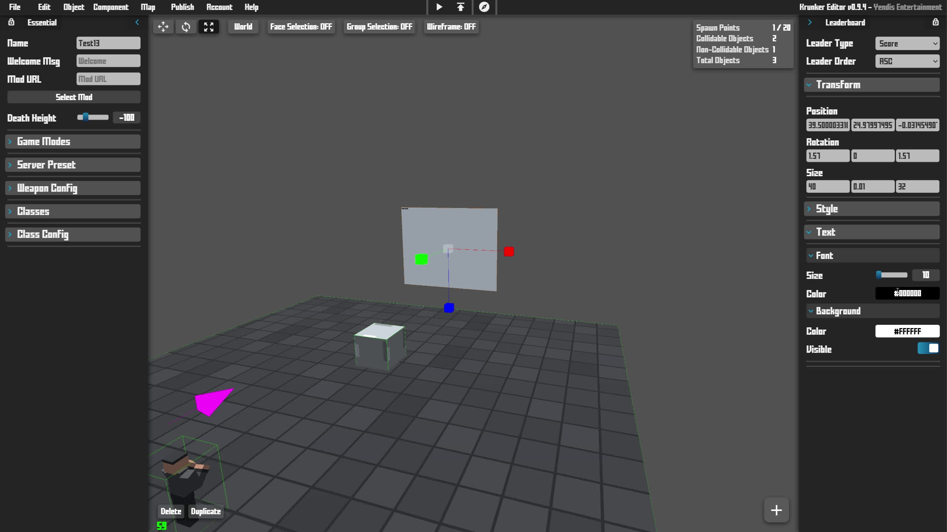Screen dimensions: 947x532
Task: Click the Font Size slider
Action: point(892,275)
